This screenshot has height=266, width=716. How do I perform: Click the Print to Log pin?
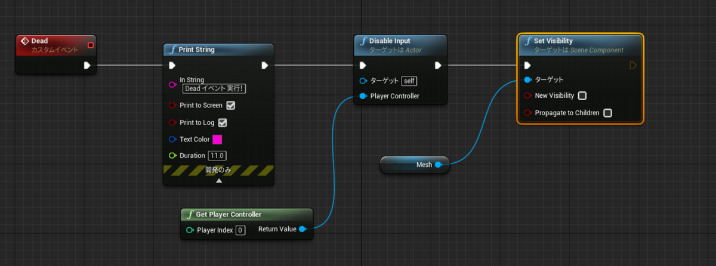click(172, 123)
